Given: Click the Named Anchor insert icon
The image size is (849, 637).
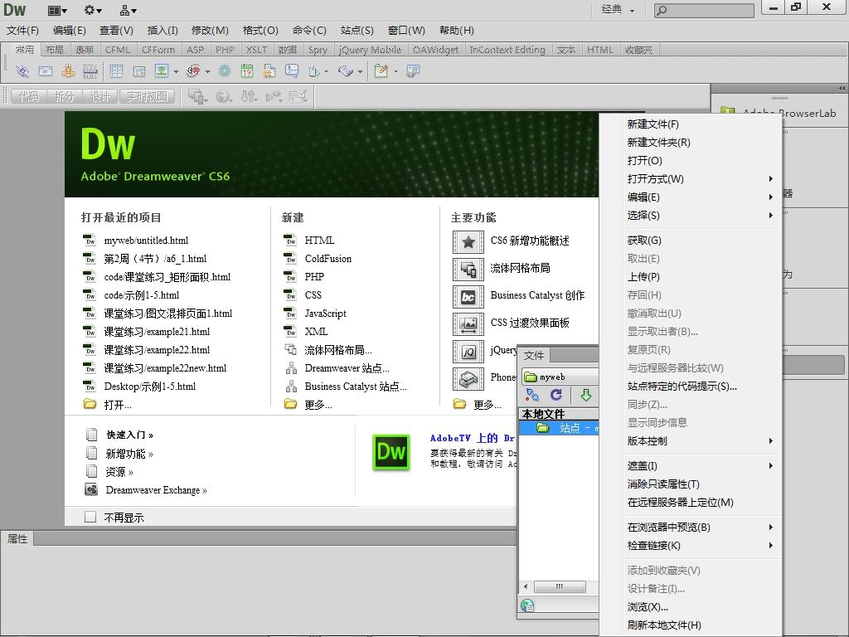Looking at the screenshot, I should point(68,71).
